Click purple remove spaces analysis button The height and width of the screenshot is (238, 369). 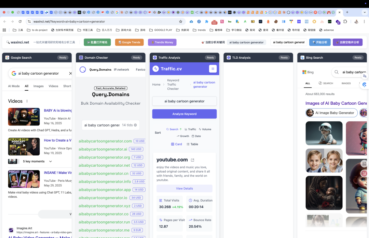pyautogui.click(x=347, y=42)
